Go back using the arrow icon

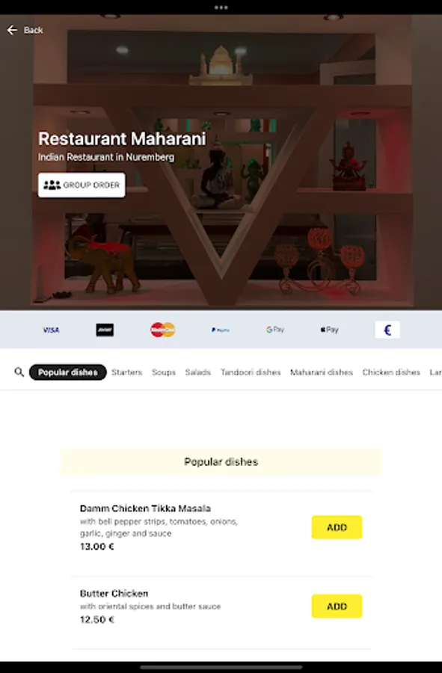point(12,30)
